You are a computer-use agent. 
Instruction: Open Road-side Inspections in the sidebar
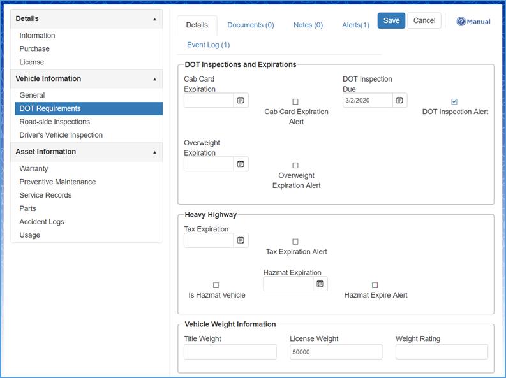tap(54, 122)
